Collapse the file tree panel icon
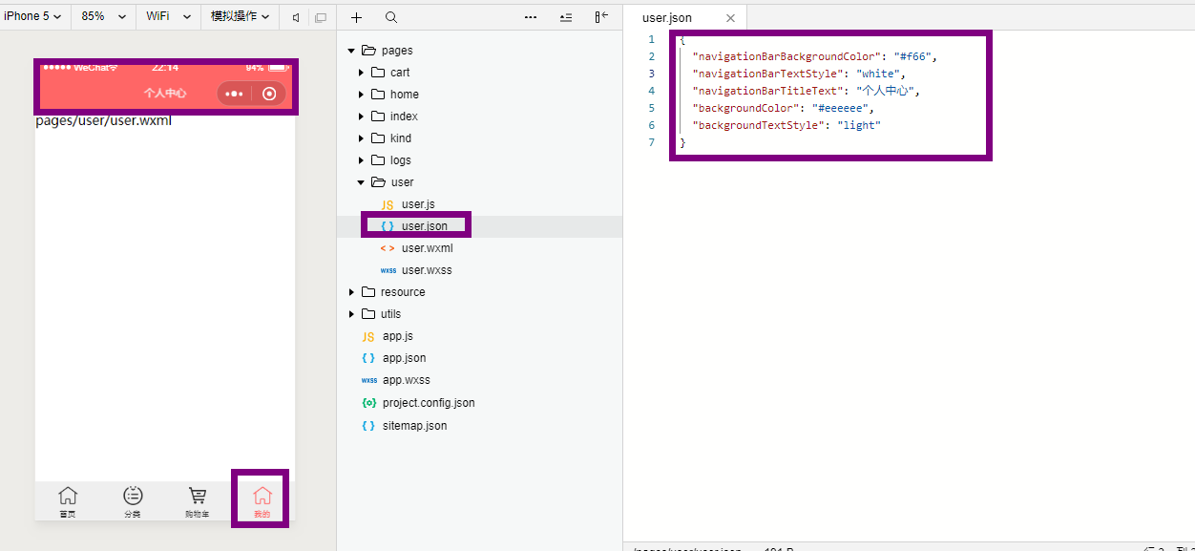This screenshot has height=551, width=1195. click(600, 17)
